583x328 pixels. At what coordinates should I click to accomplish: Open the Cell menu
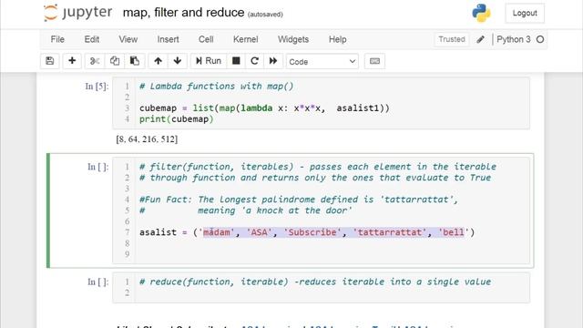click(206, 39)
